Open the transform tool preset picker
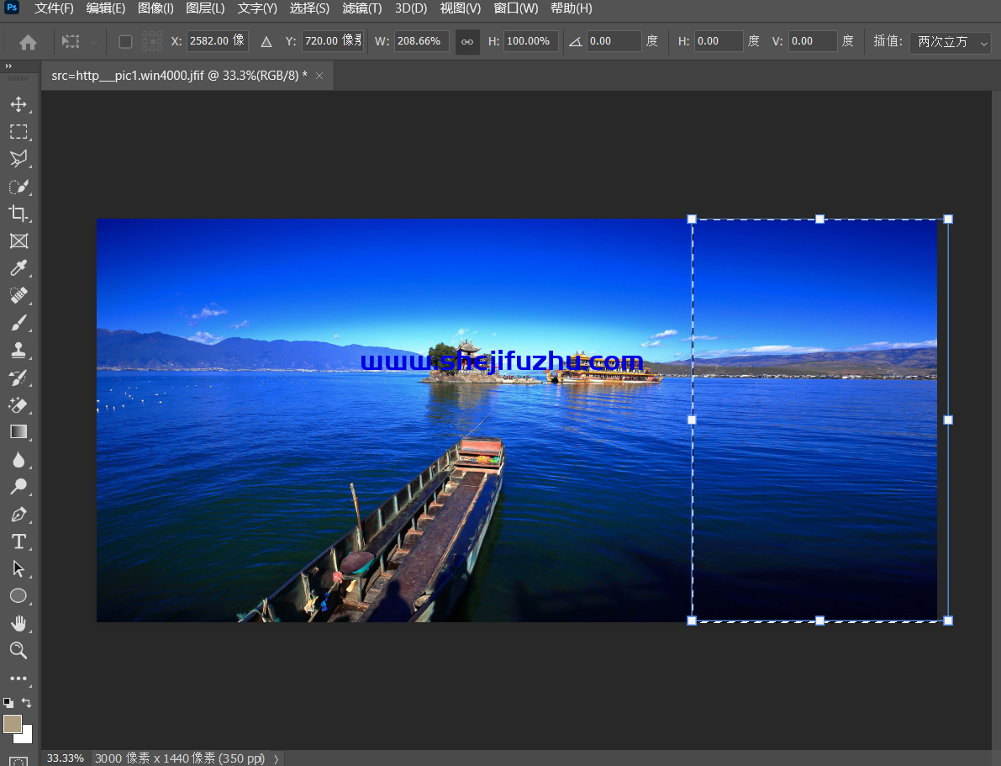This screenshot has width=1001, height=766. (79, 41)
